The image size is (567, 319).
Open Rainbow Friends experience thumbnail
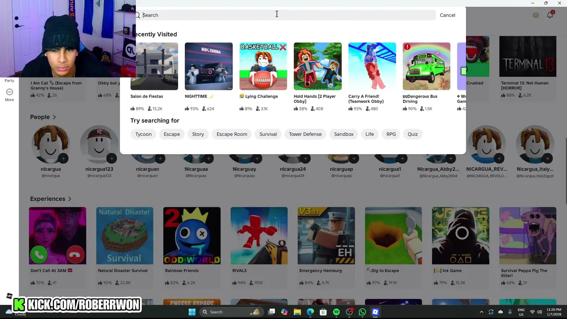pos(192,236)
